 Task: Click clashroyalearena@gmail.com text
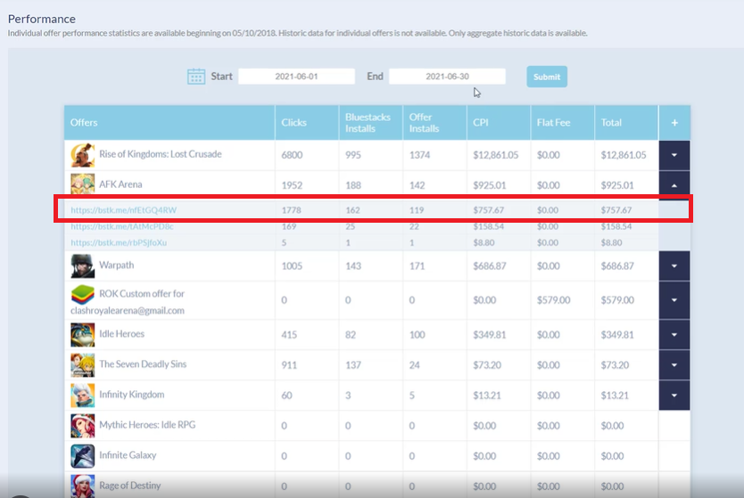[x=128, y=311]
